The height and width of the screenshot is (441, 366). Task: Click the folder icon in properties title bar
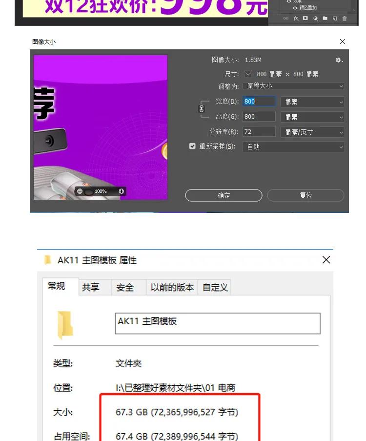tap(47, 260)
